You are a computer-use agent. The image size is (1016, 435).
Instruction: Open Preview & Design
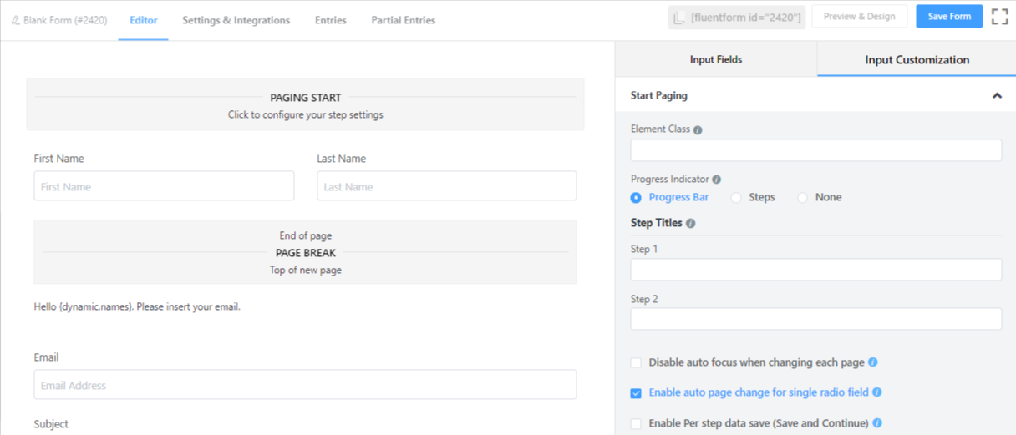pos(859,17)
